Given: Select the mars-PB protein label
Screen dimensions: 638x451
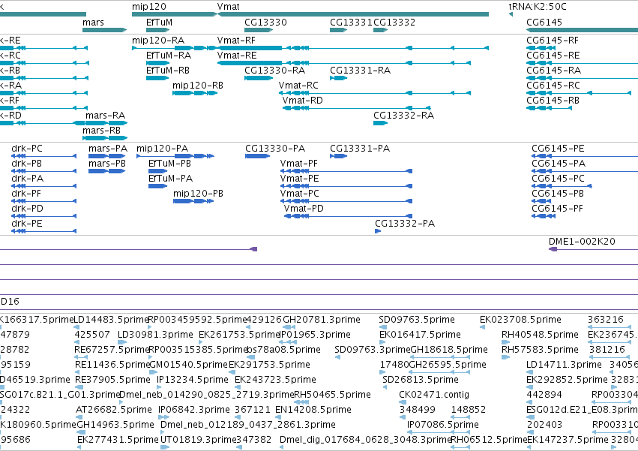Looking at the screenshot, I should coord(107,164).
